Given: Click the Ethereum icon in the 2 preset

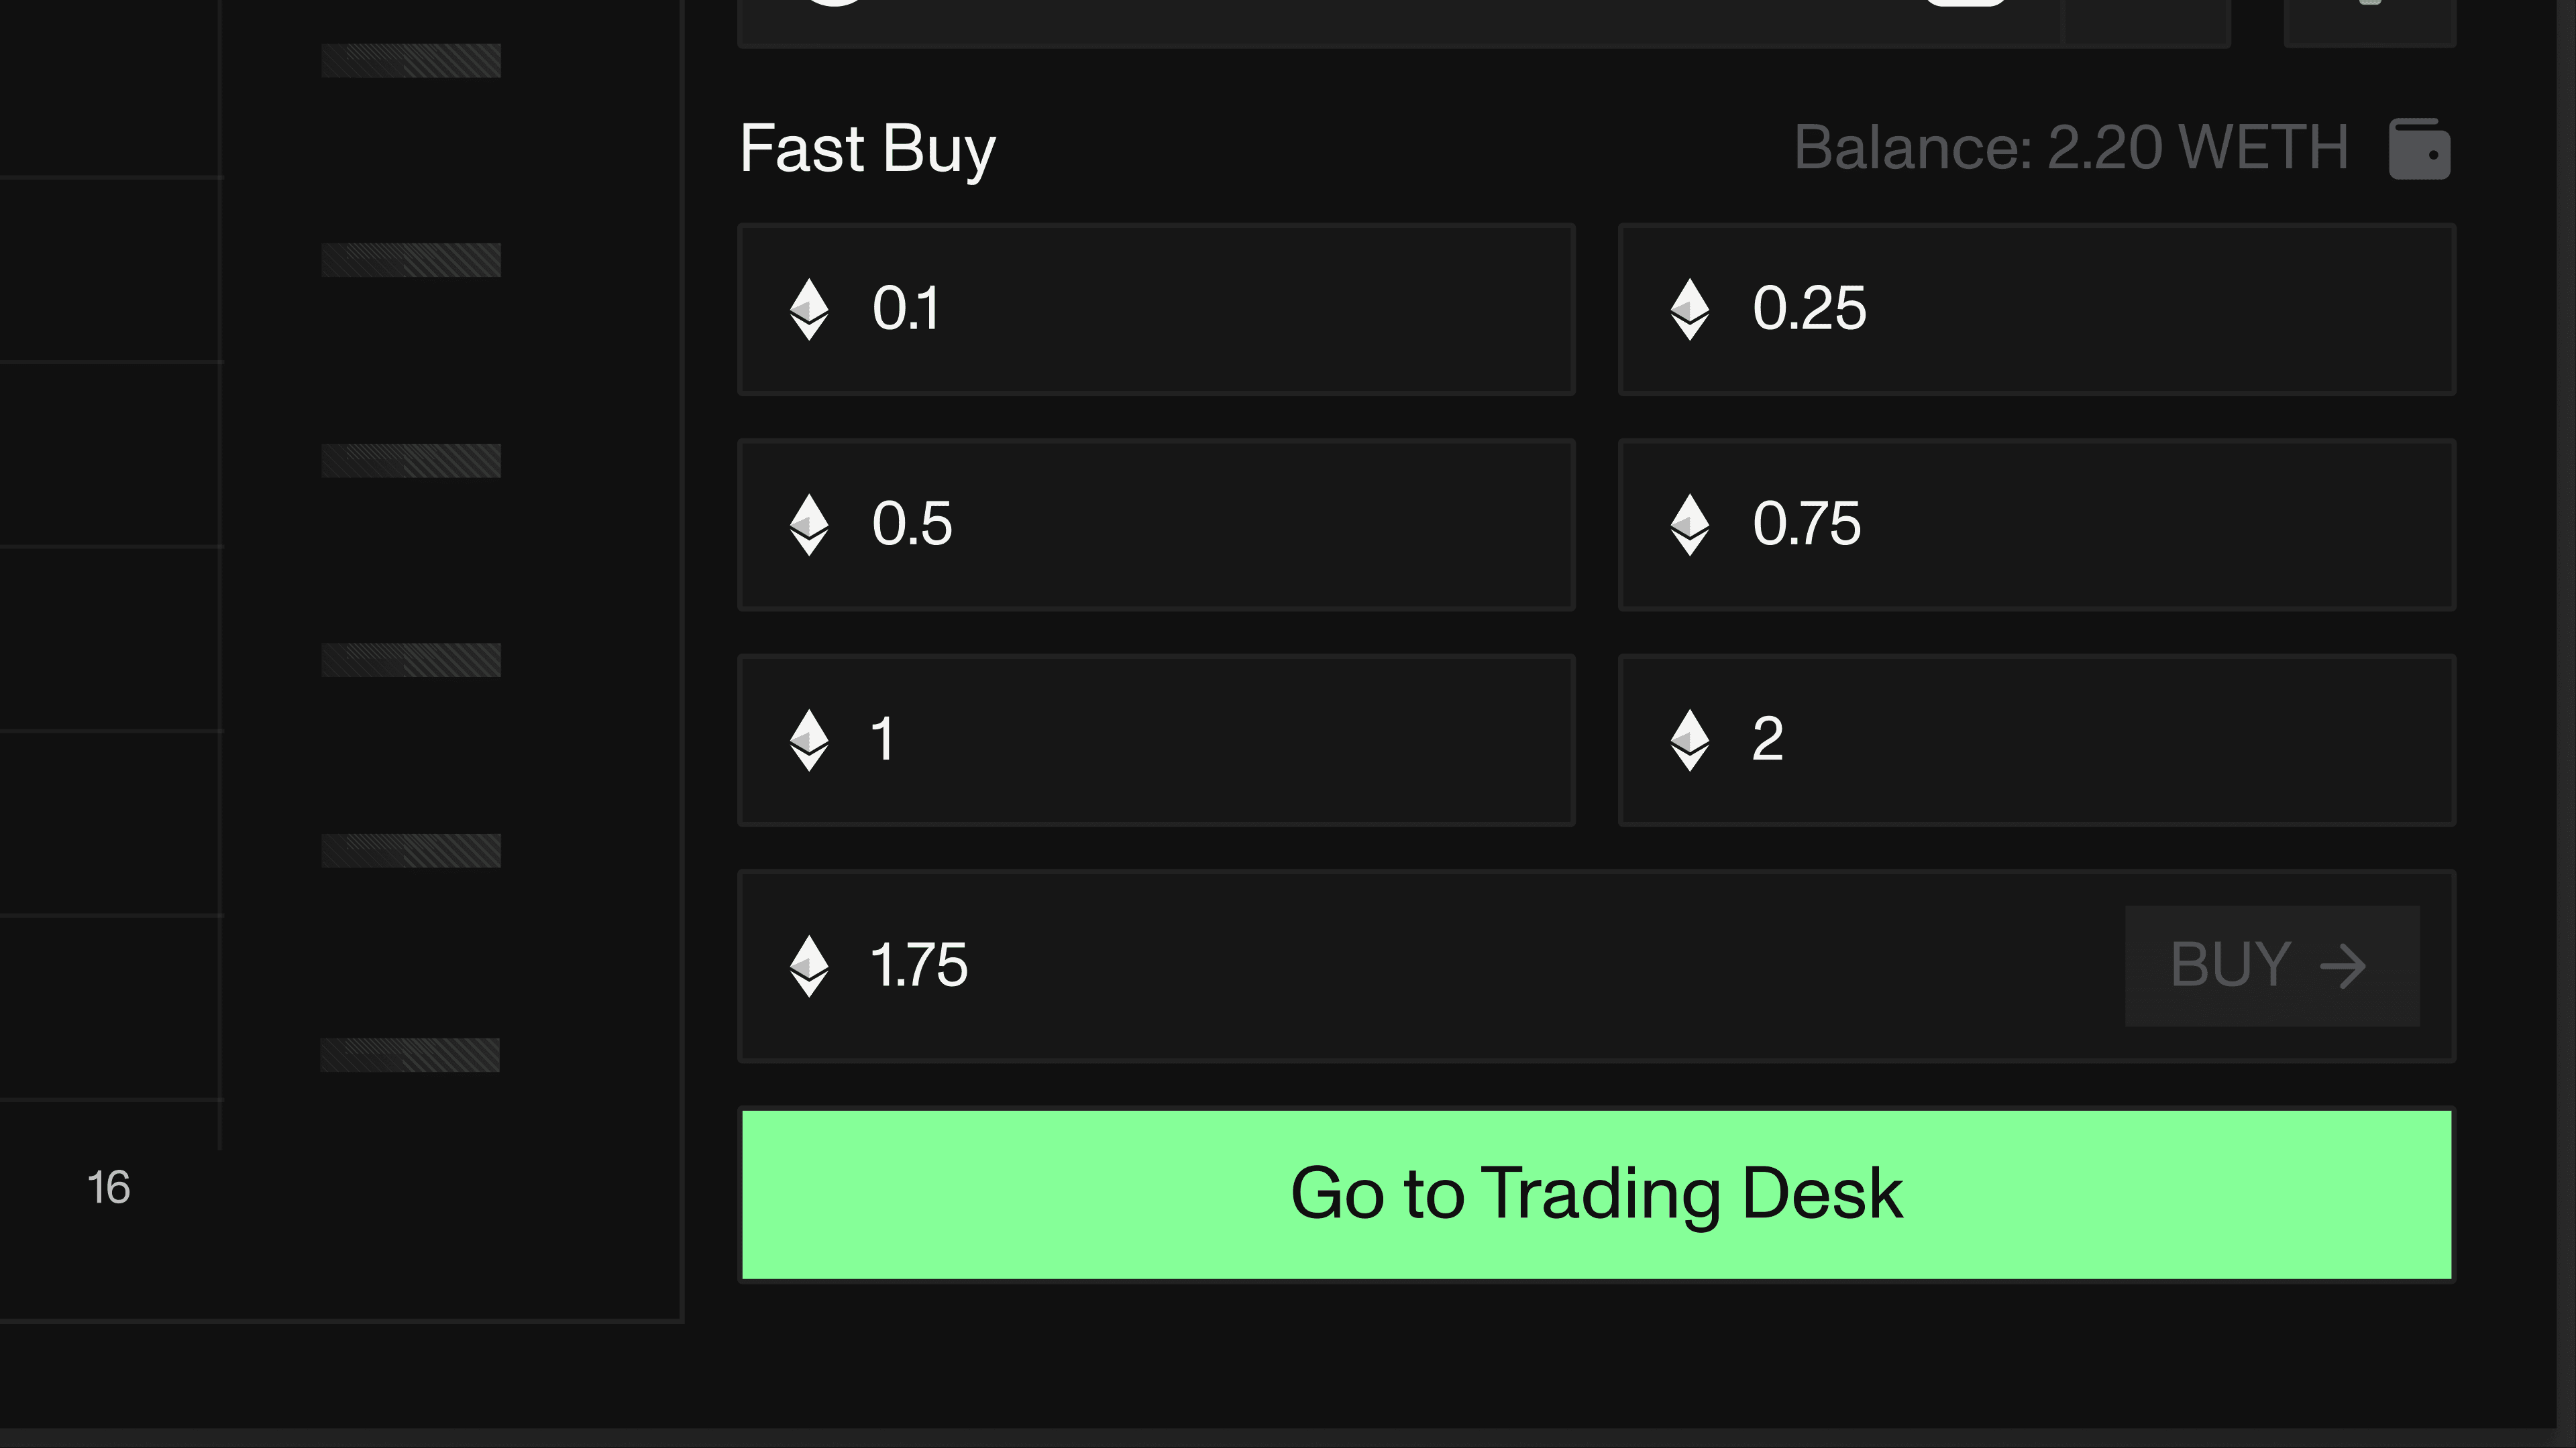Looking at the screenshot, I should [1690, 741].
